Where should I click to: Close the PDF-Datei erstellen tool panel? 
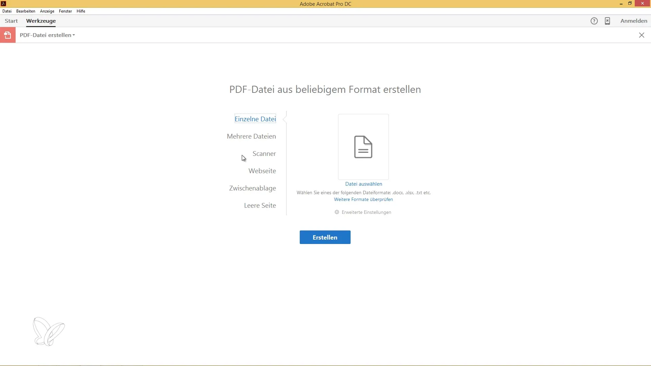click(x=642, y=35)
